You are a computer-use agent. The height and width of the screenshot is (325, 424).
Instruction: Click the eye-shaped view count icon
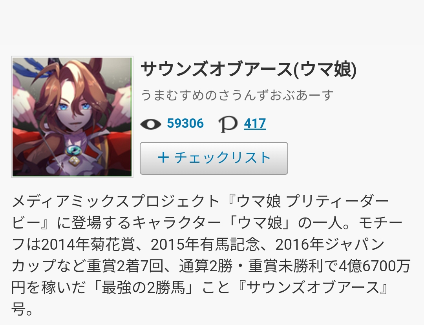tap(151, 124)
